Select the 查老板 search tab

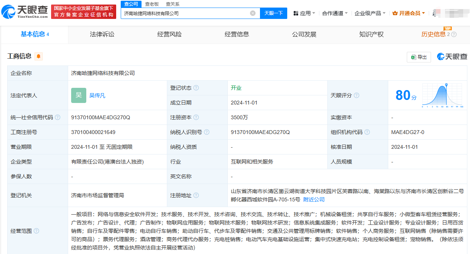[x=152, y=4]
